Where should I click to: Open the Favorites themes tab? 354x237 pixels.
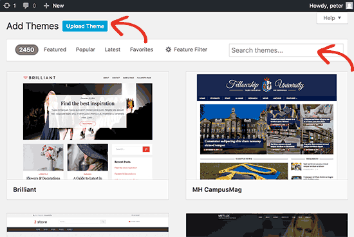pos(142,50)
